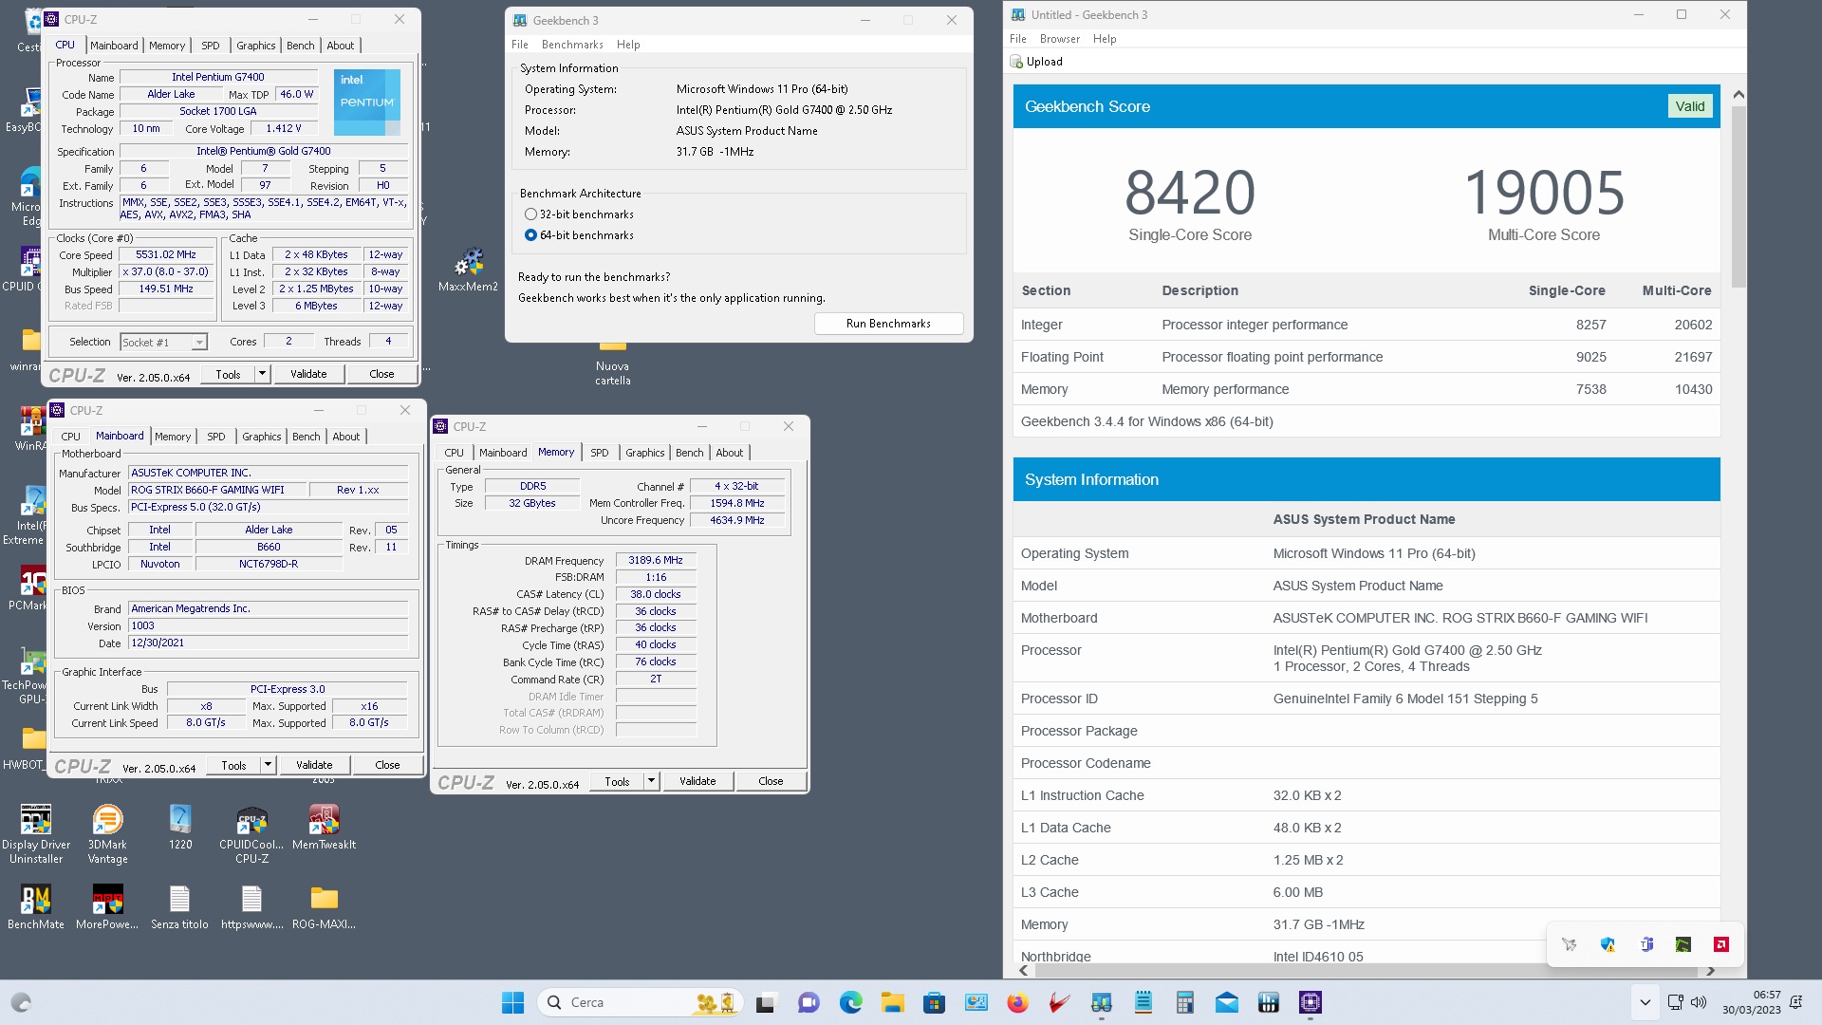Switch to Memory tab in CPU-Z CPU window

click(x=167, y=46)
